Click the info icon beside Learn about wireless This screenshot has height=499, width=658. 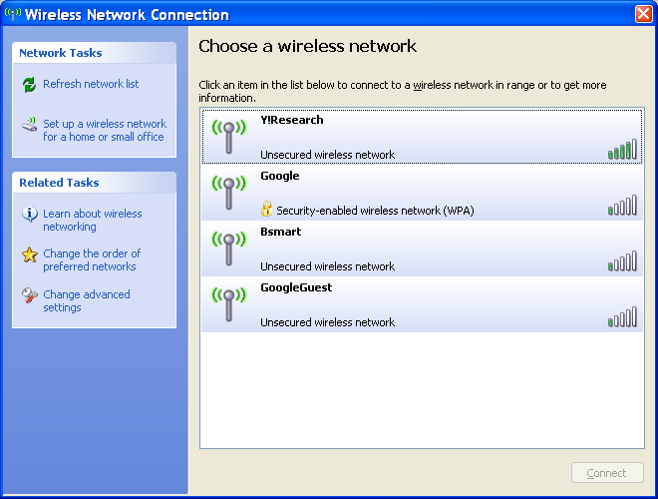coord(30,215)
